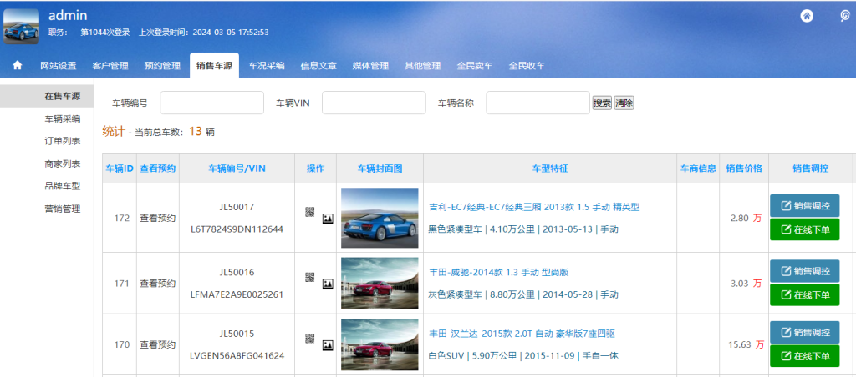856x377 pixels.
Task: Focus the 车辆VIN input field
Action: [x=374, y=103]
